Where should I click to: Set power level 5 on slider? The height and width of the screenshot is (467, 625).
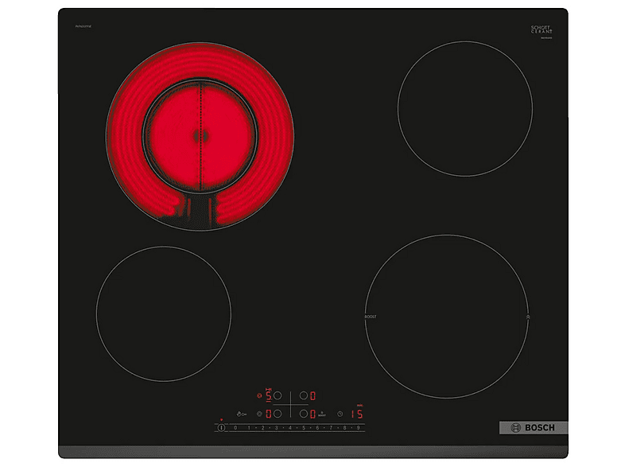(x=304, y=427)
